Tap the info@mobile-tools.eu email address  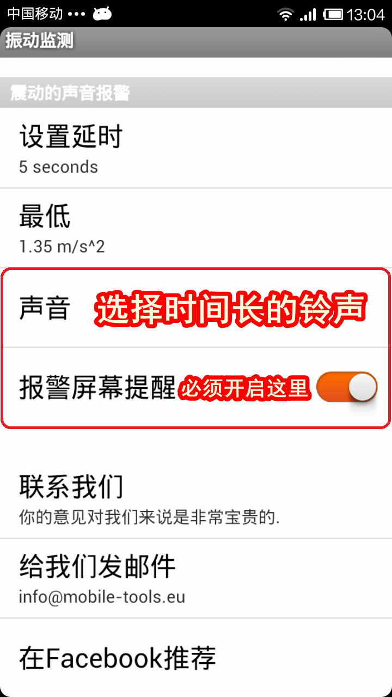click(102, 597)
